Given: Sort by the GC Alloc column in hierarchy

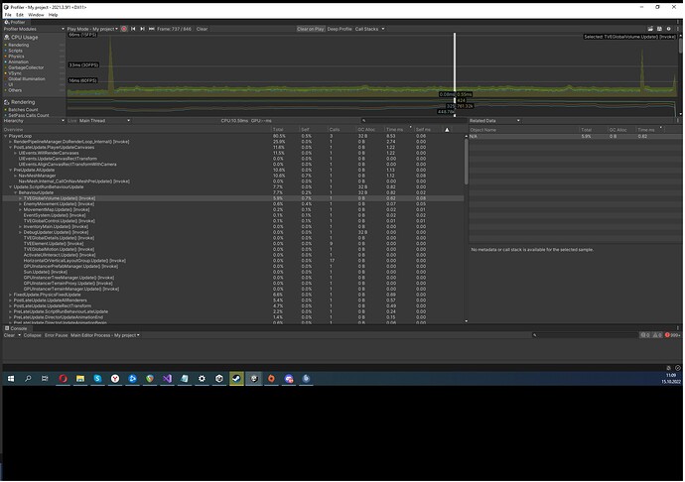Looking at the screenshot, I should coord(369,130).
